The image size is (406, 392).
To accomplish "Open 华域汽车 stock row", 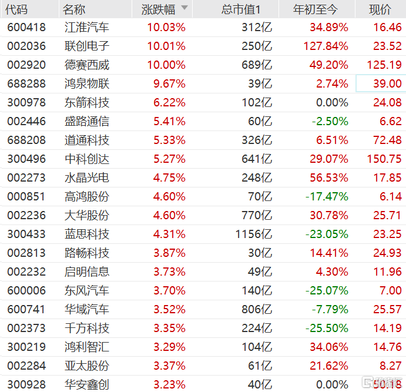I will tap(203, 309).
